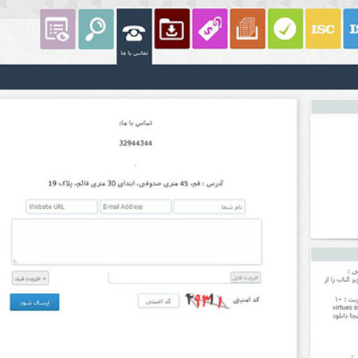The image size is (358, 358).
Task: Focus the Website URL input field
Action: click(x=62, y=206)
